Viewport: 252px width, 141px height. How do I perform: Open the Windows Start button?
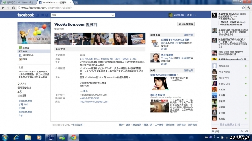(x=5, y=137)
